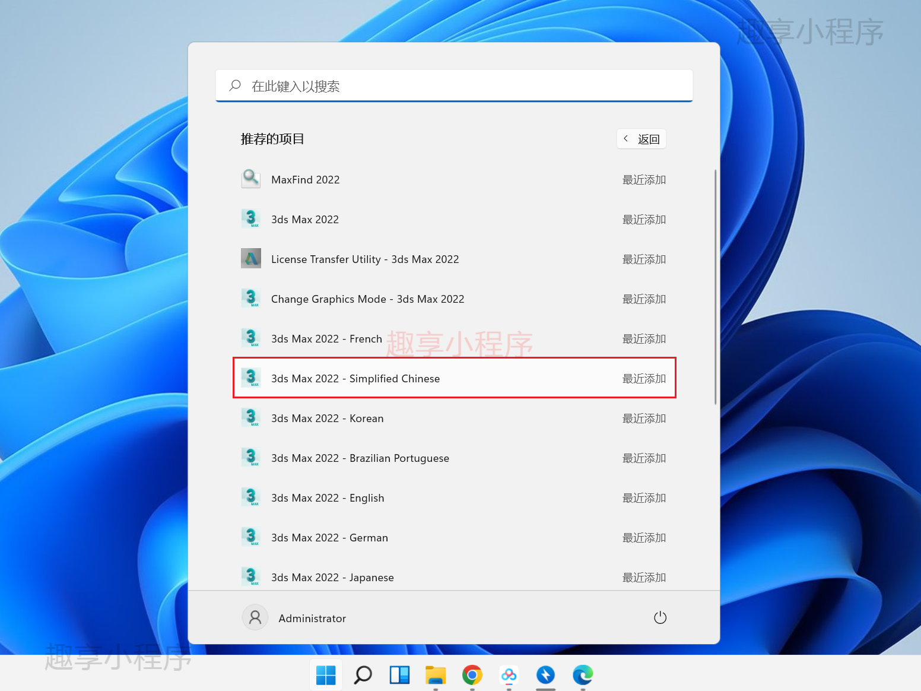The height and width of the screenshot is (691, 921).
Task: Click the Simplified Chinese 3ds Max icon
Action: [251, 378]
